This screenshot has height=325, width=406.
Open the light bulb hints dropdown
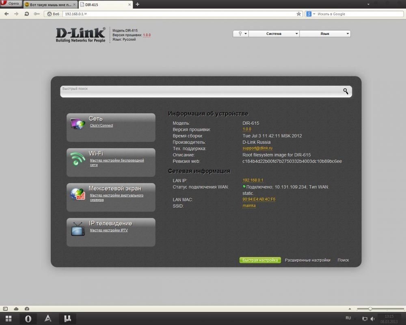[x=240, y=34]
